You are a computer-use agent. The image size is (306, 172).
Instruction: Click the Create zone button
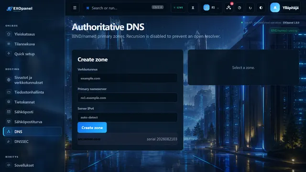(92, 128)
